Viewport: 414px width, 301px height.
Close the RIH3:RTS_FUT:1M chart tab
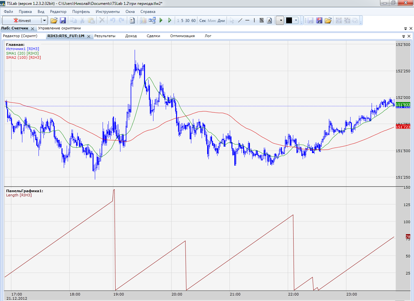tap(88, 36)
